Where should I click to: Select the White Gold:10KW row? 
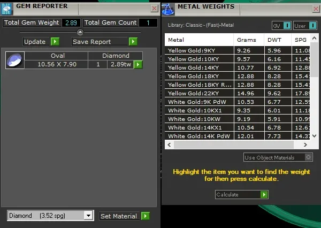click(237, 119)
